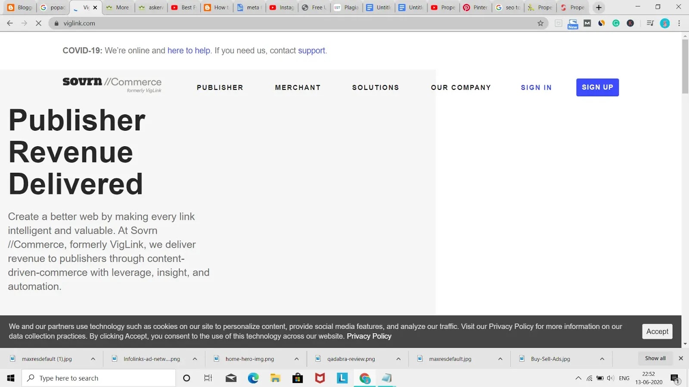The height and width of the screenshot is (387, 689).
Task: Click the Sovrn //Commerce logo
Action: click(x=112, y=85)
